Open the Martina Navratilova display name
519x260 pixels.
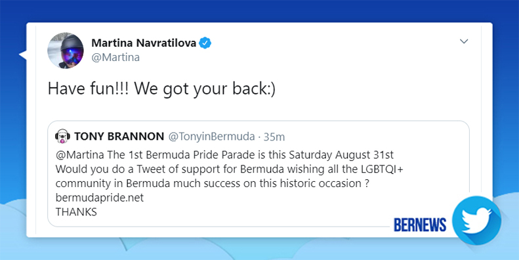tap(144, 43)
